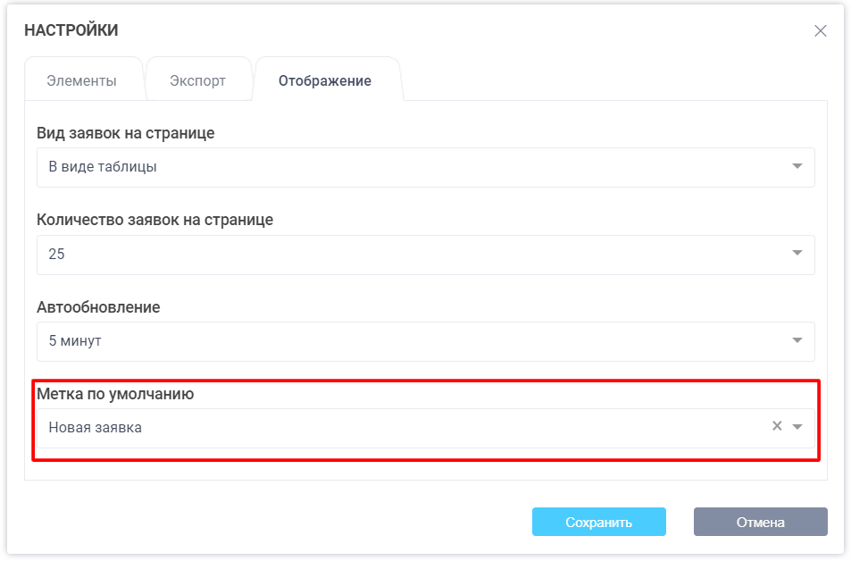The image size is (851, 561).
Task: Click the 'Автообновление' field label
Action: point(98,307)
